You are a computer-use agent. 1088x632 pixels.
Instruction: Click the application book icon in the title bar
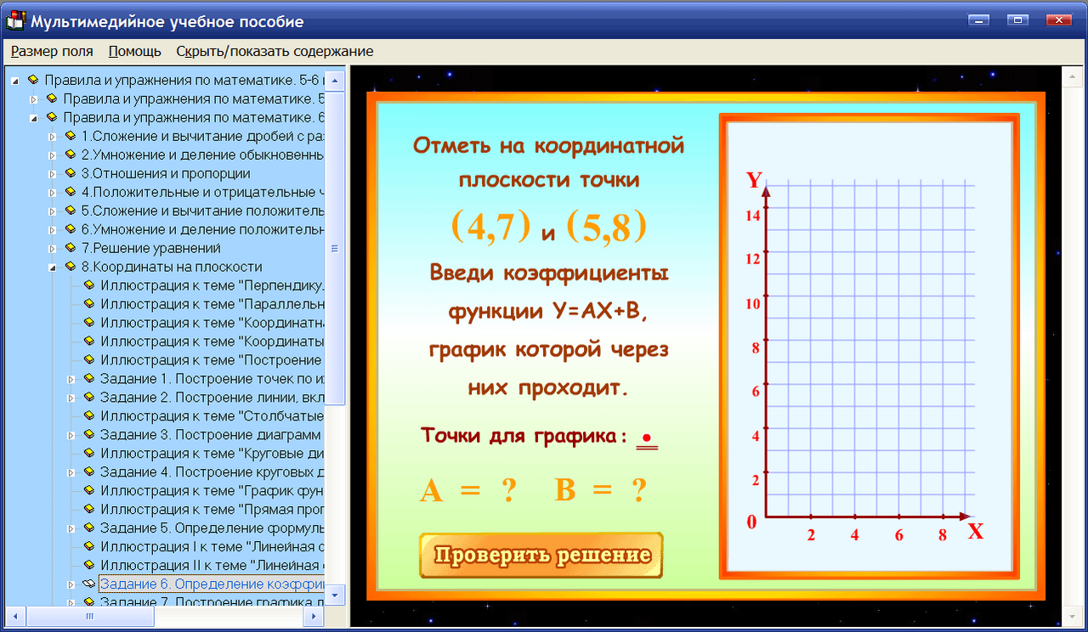[14, 21]
